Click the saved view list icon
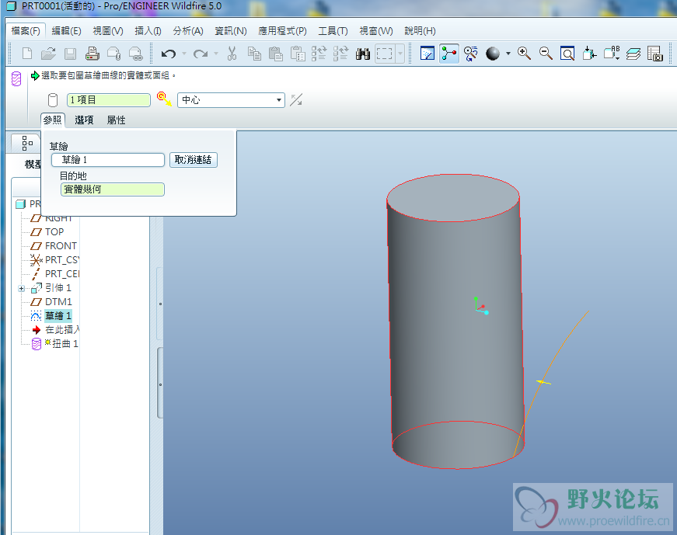This screenshot has height=535, width=677. click(612, 54)
